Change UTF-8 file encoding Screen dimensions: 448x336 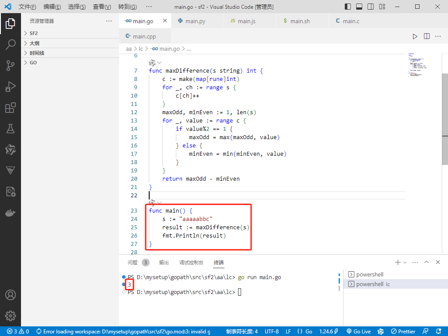click(x=271, y=332)
